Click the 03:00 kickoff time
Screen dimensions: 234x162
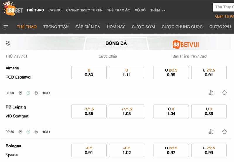10,93
